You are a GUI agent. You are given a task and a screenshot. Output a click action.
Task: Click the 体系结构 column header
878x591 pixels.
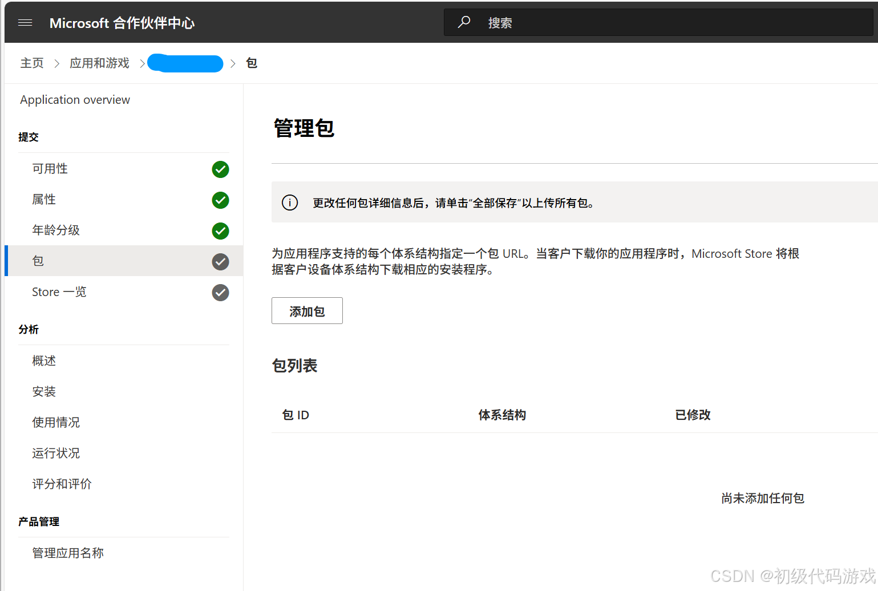pos(502,415)
